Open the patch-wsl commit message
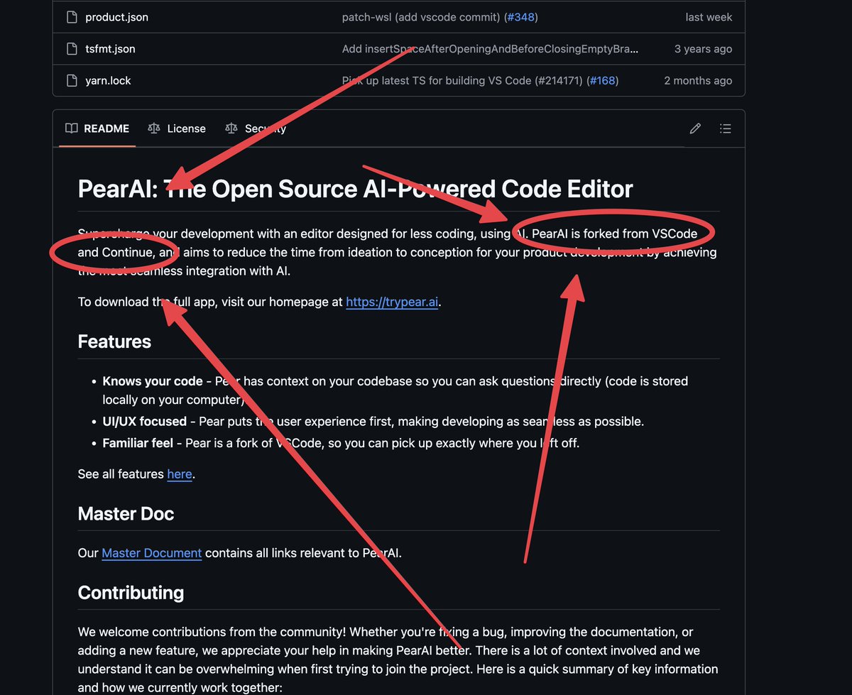Viewport: 852px width, 695px height. [422, 17]
